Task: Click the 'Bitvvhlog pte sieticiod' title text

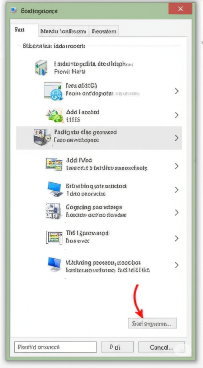Action: point(97,187)
